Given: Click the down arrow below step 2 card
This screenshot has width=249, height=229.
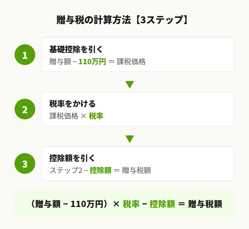Looking at the screenshot, I should (129, 139).
